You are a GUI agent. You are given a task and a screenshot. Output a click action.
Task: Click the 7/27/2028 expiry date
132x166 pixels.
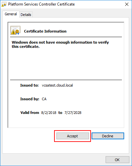click(73, 113)
